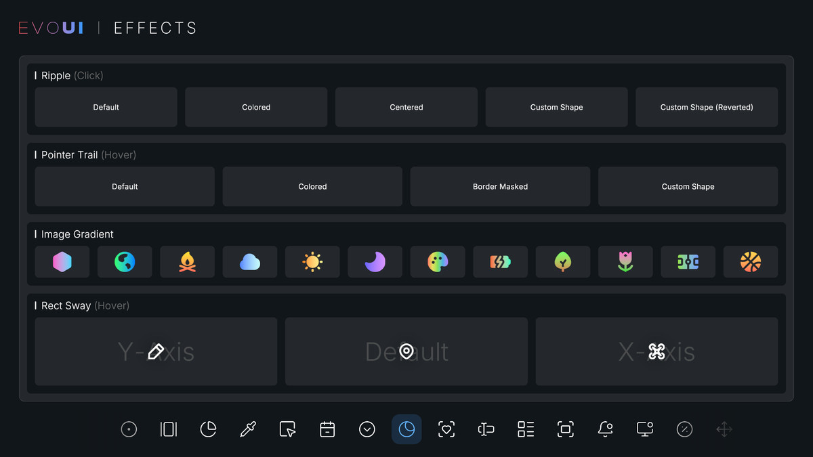Select the tulip Image Gradient icon
The width and height of the screenshot is (813, 457).
tap(625, 261)
